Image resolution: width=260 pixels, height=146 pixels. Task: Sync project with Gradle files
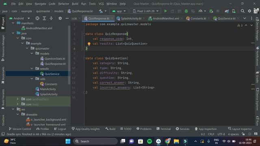point(227,11)
